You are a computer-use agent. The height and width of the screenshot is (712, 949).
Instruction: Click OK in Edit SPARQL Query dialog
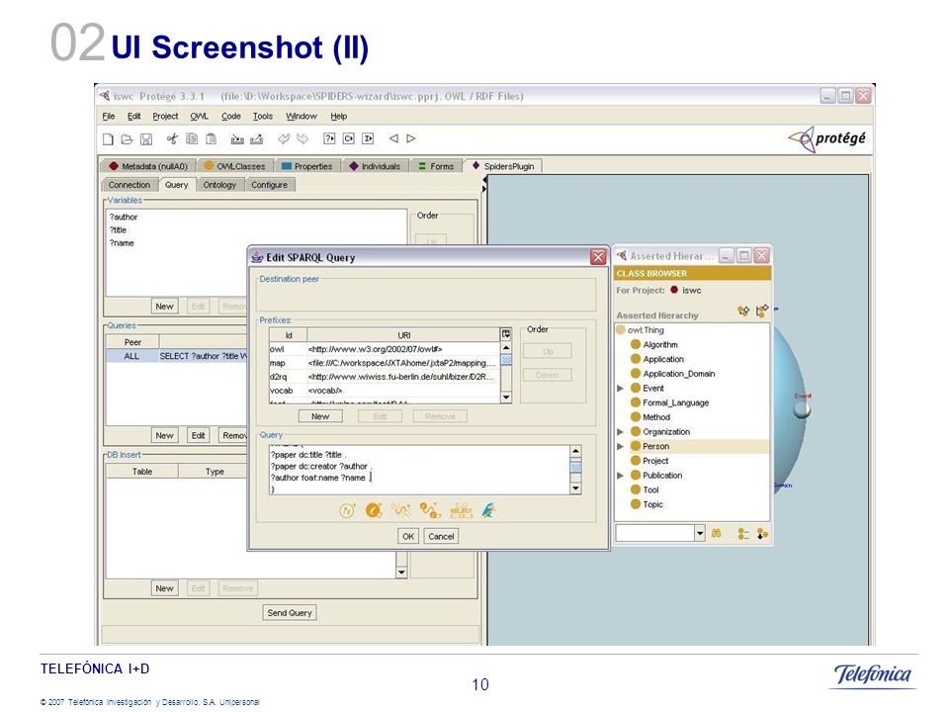click(408, 536)
